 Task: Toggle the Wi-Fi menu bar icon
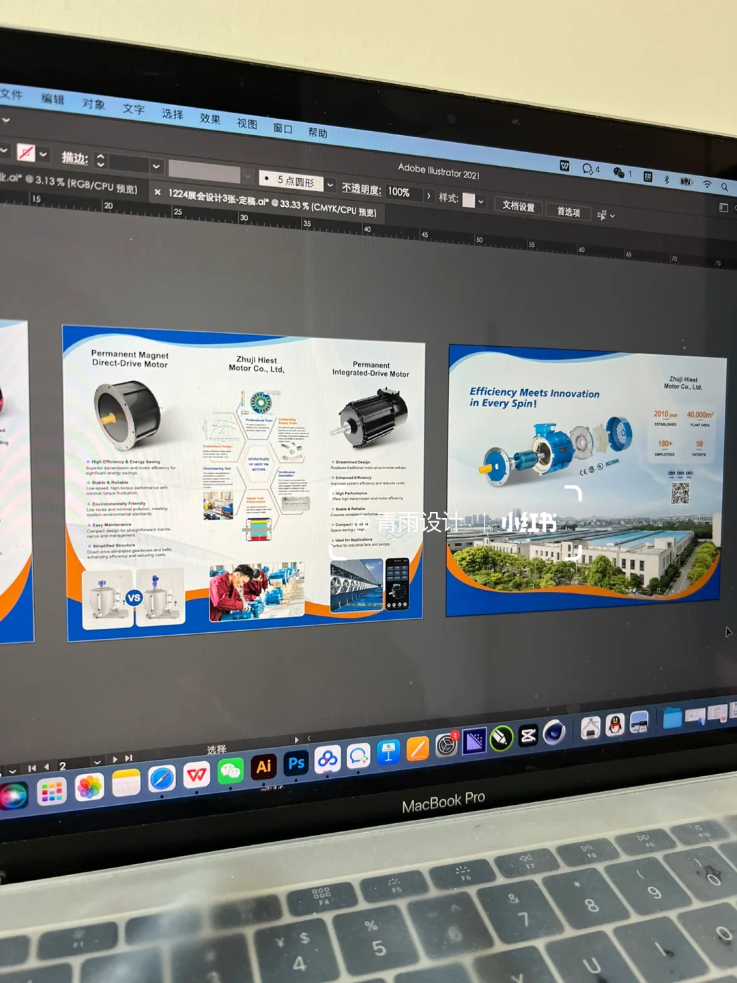[x=708, y=184]
